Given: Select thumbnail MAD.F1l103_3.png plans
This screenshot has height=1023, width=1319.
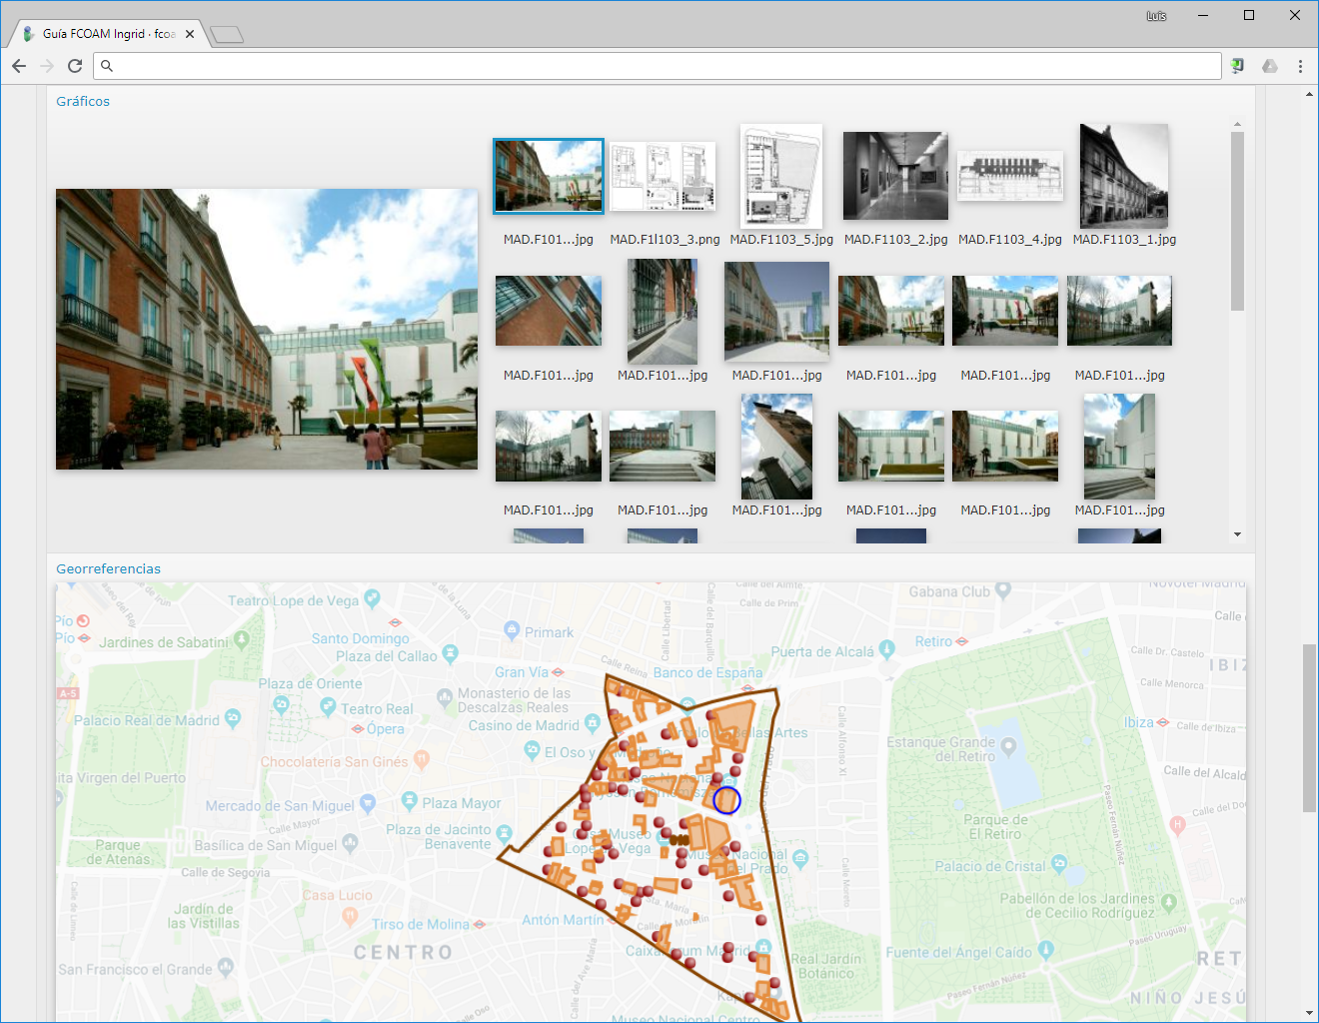Looking at the screenshot, I should [x=663, y=176].
